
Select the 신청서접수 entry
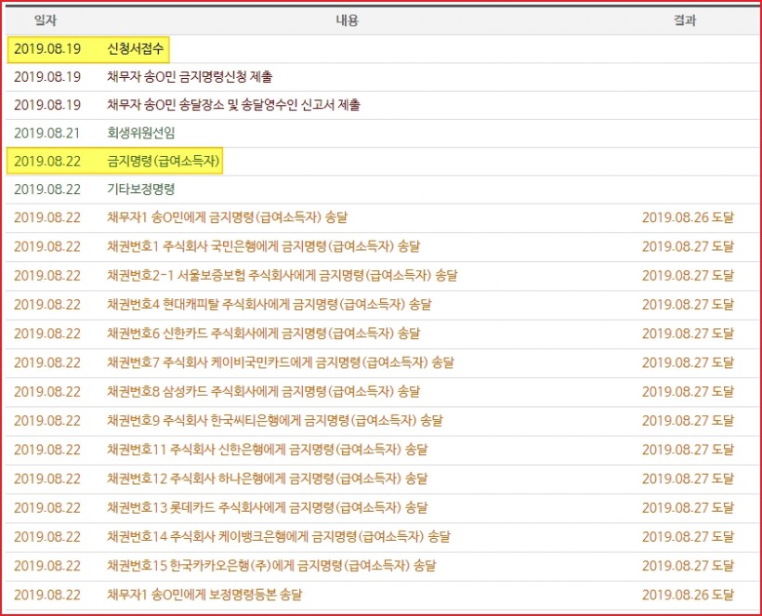point(136,48)
